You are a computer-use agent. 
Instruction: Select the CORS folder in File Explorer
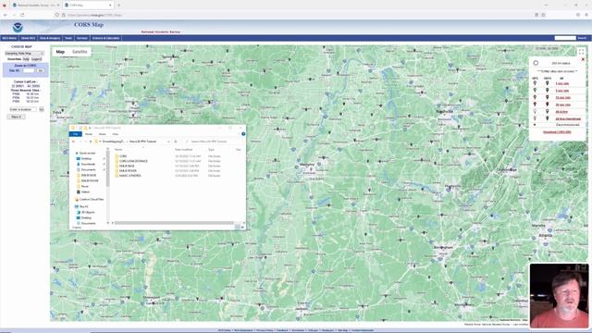(123, 156)
